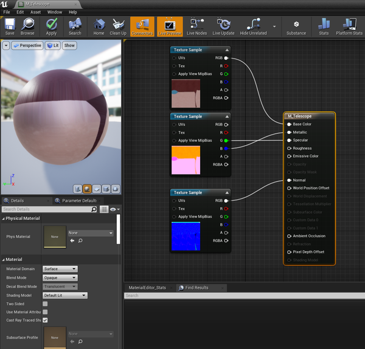
Task: Click the Roughness input pin
Action: click(x=289, y=148)
